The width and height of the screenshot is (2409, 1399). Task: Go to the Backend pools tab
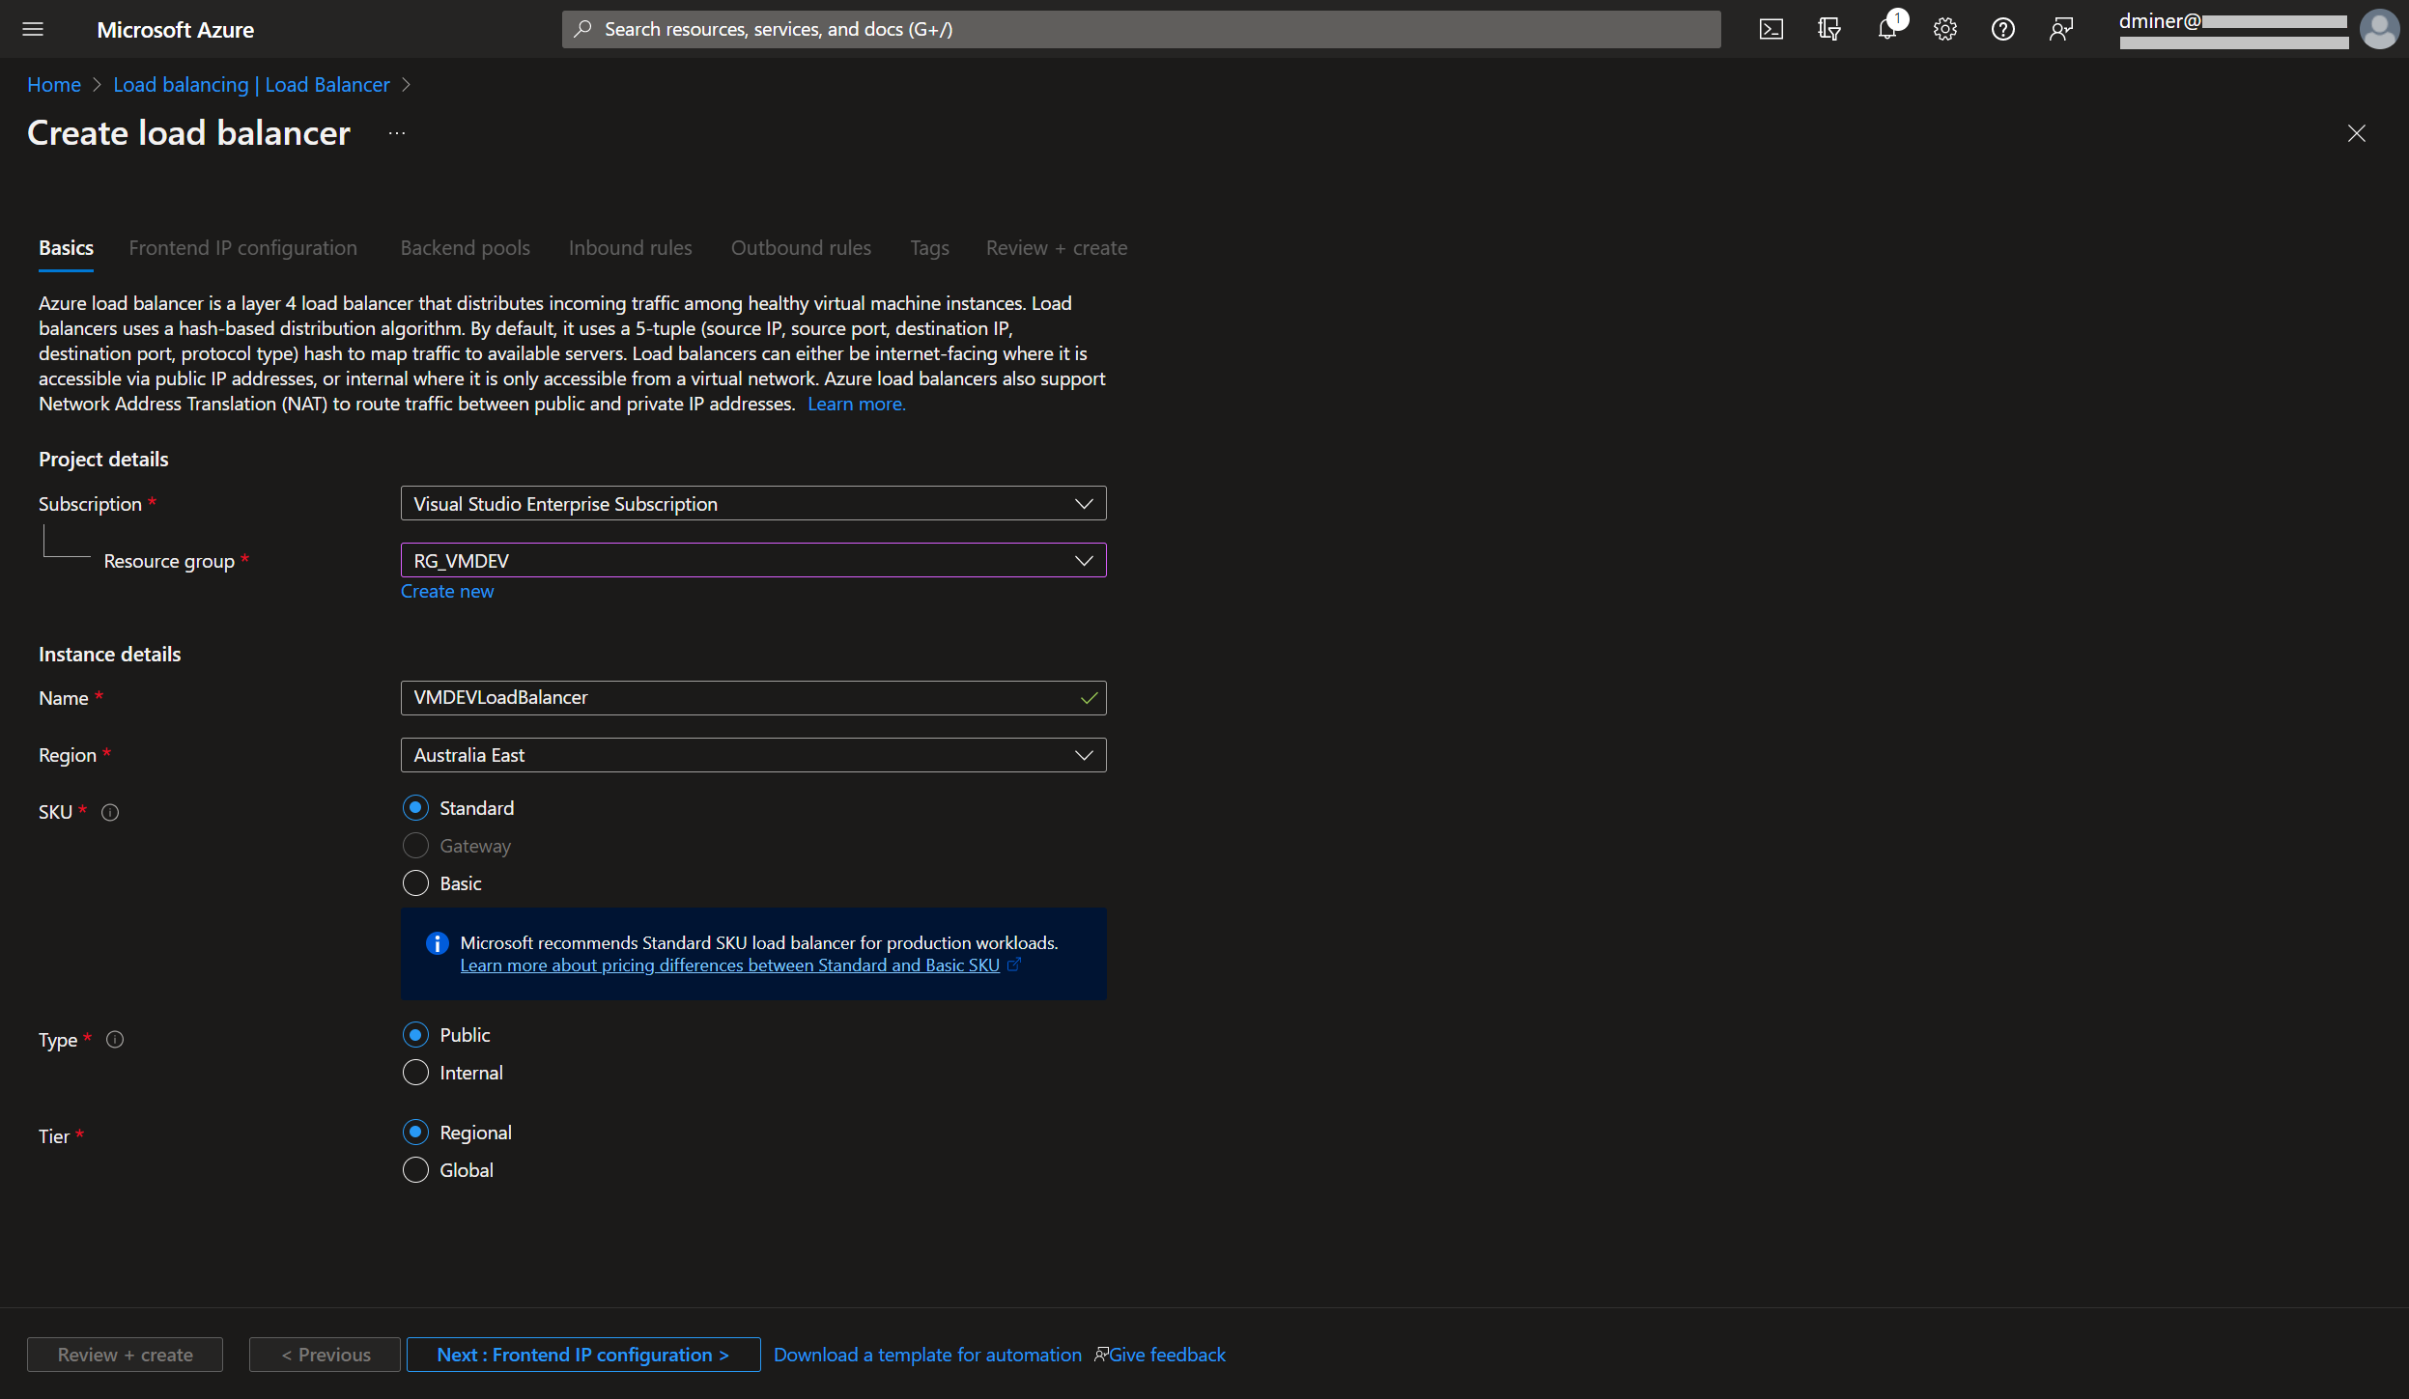pyautogui.click(x=465, y=248)
